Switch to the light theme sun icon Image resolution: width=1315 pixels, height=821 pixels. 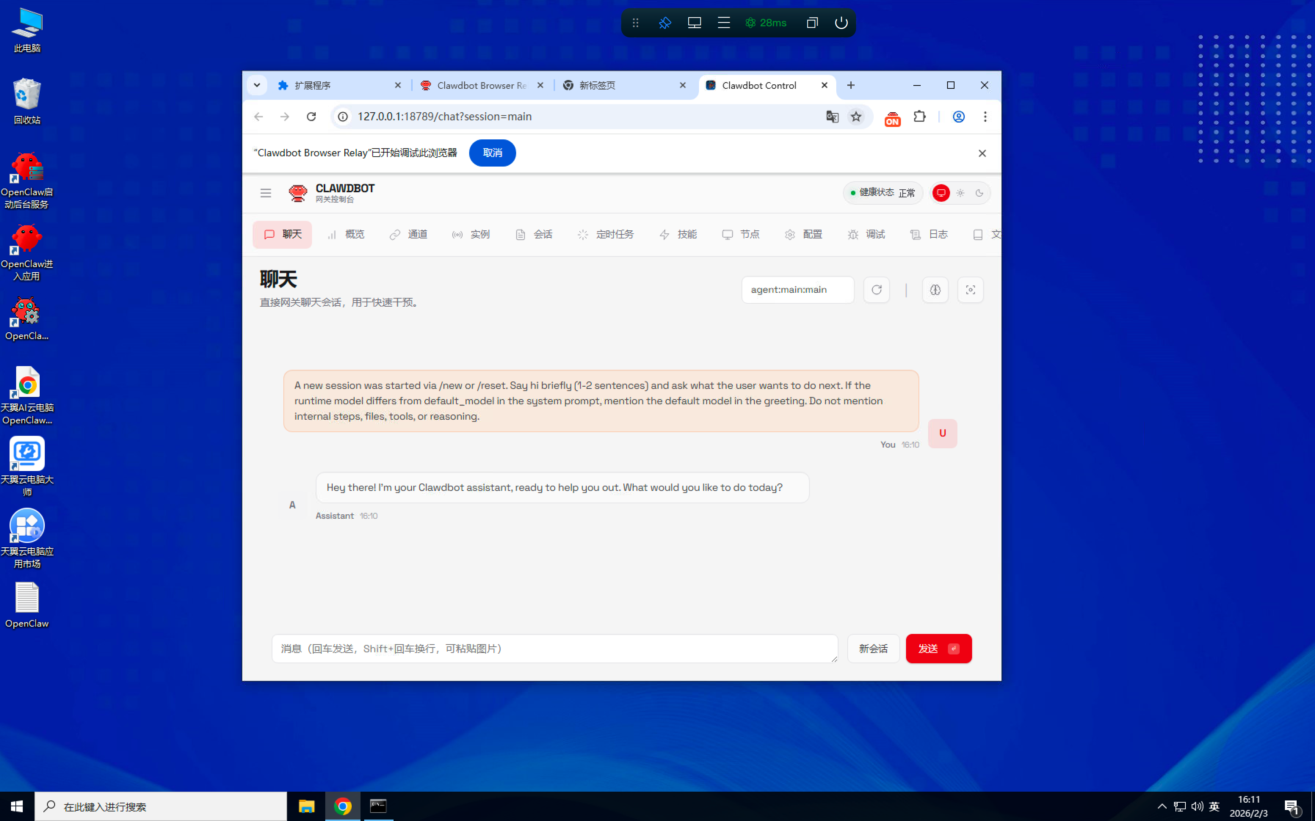(960, 193)
